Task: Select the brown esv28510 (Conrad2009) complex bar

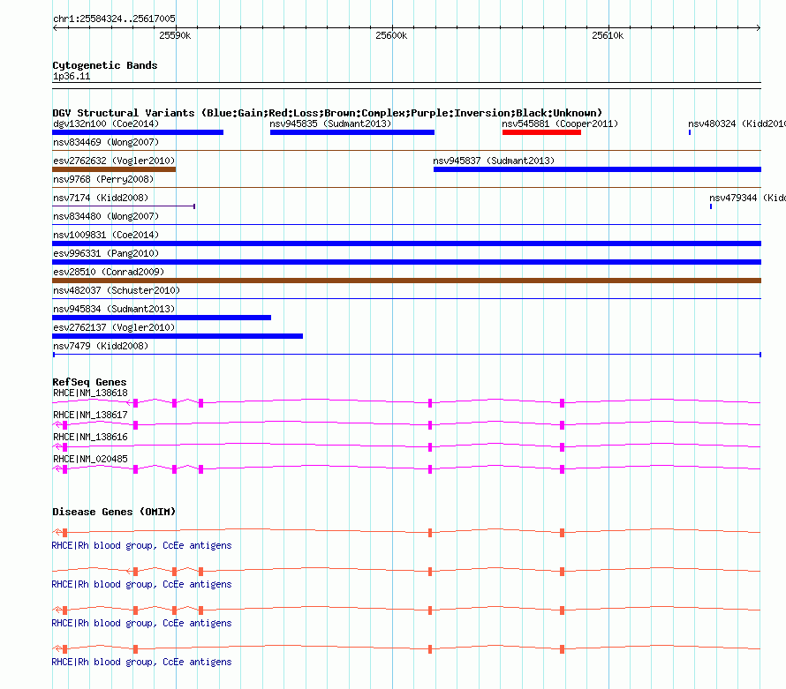Action: [406, 281]
